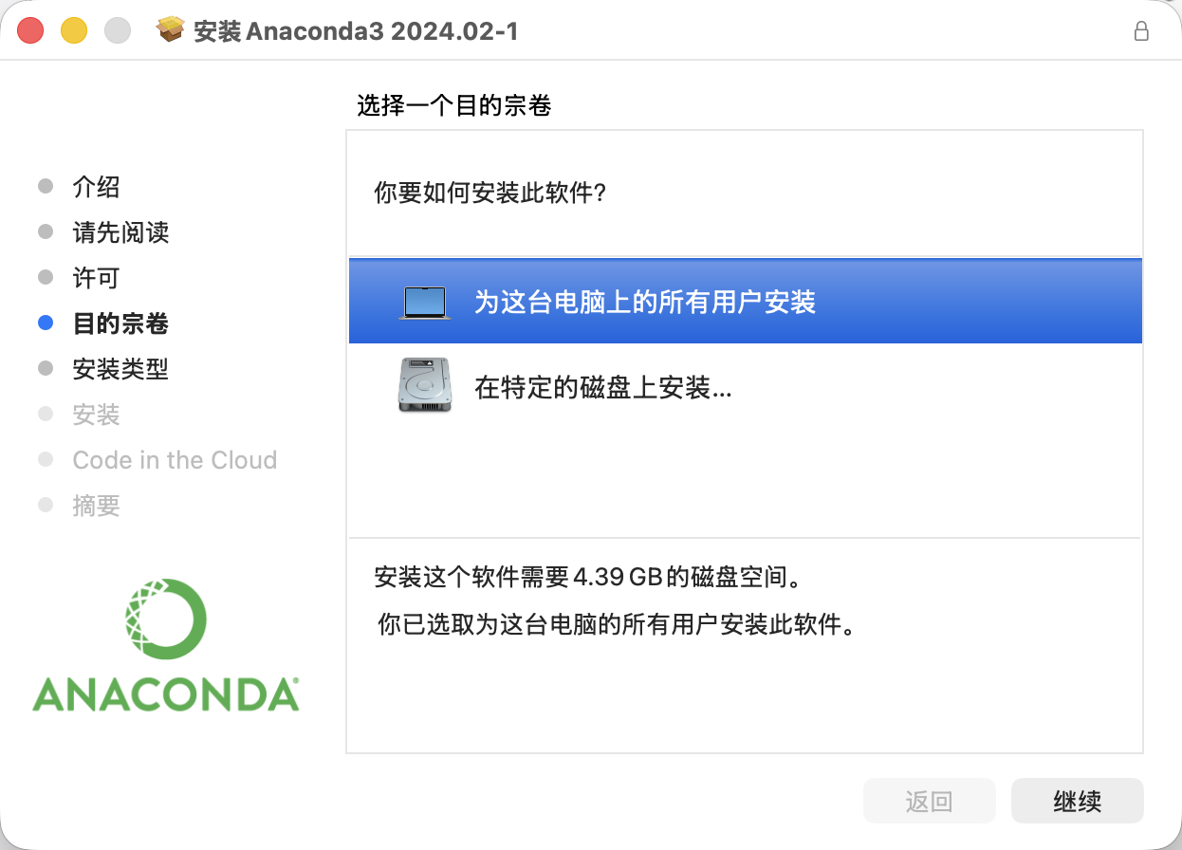The height and width of the screenshot is (850, 1182).
Task: Click the 安装 step in sidebar
Action: tap(97, 415)
